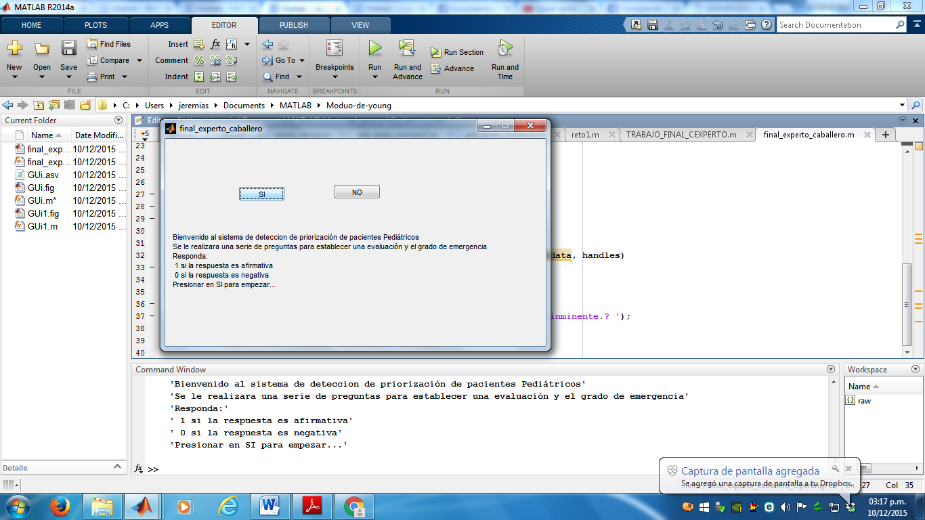Click the Advance button
Image resolution: width=925 pixels, height=520 pixels.
click(452, 68)
